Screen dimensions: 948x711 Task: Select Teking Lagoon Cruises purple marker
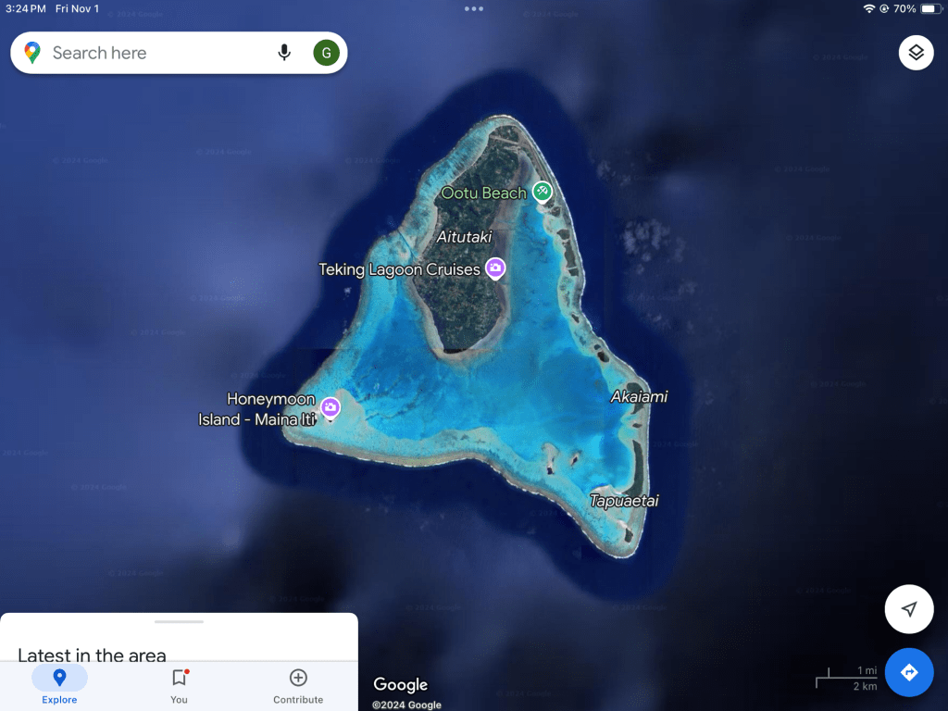point(495,268)
